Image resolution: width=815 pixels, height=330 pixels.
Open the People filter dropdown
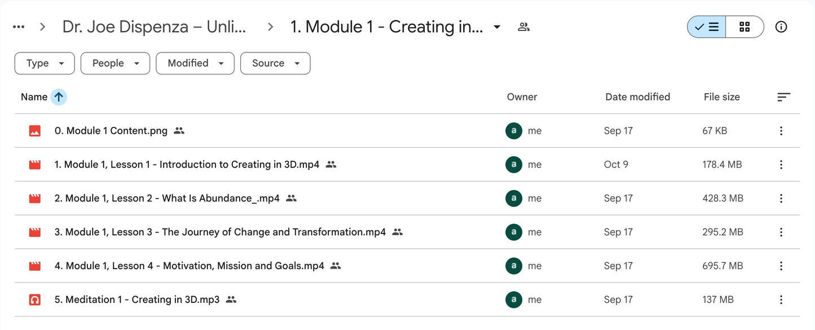coord(115,63)
